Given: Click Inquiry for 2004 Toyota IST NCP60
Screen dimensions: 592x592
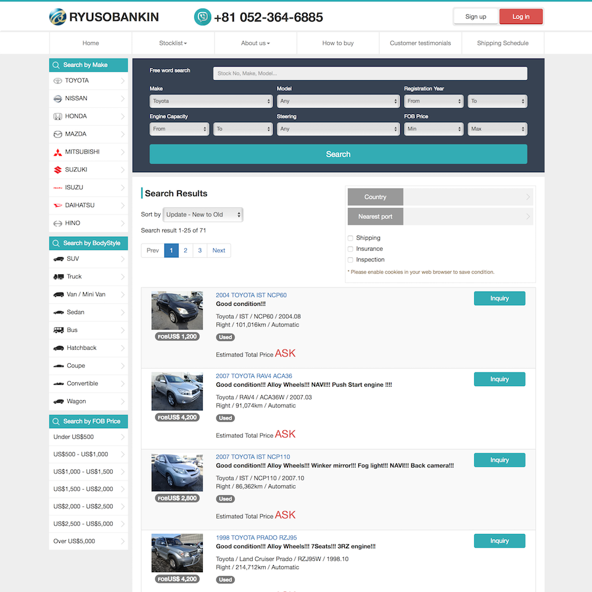Looking at the screenshot, I should 499,298.
